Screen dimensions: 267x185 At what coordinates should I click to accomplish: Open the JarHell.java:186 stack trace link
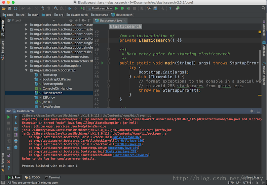click(129, 141)
